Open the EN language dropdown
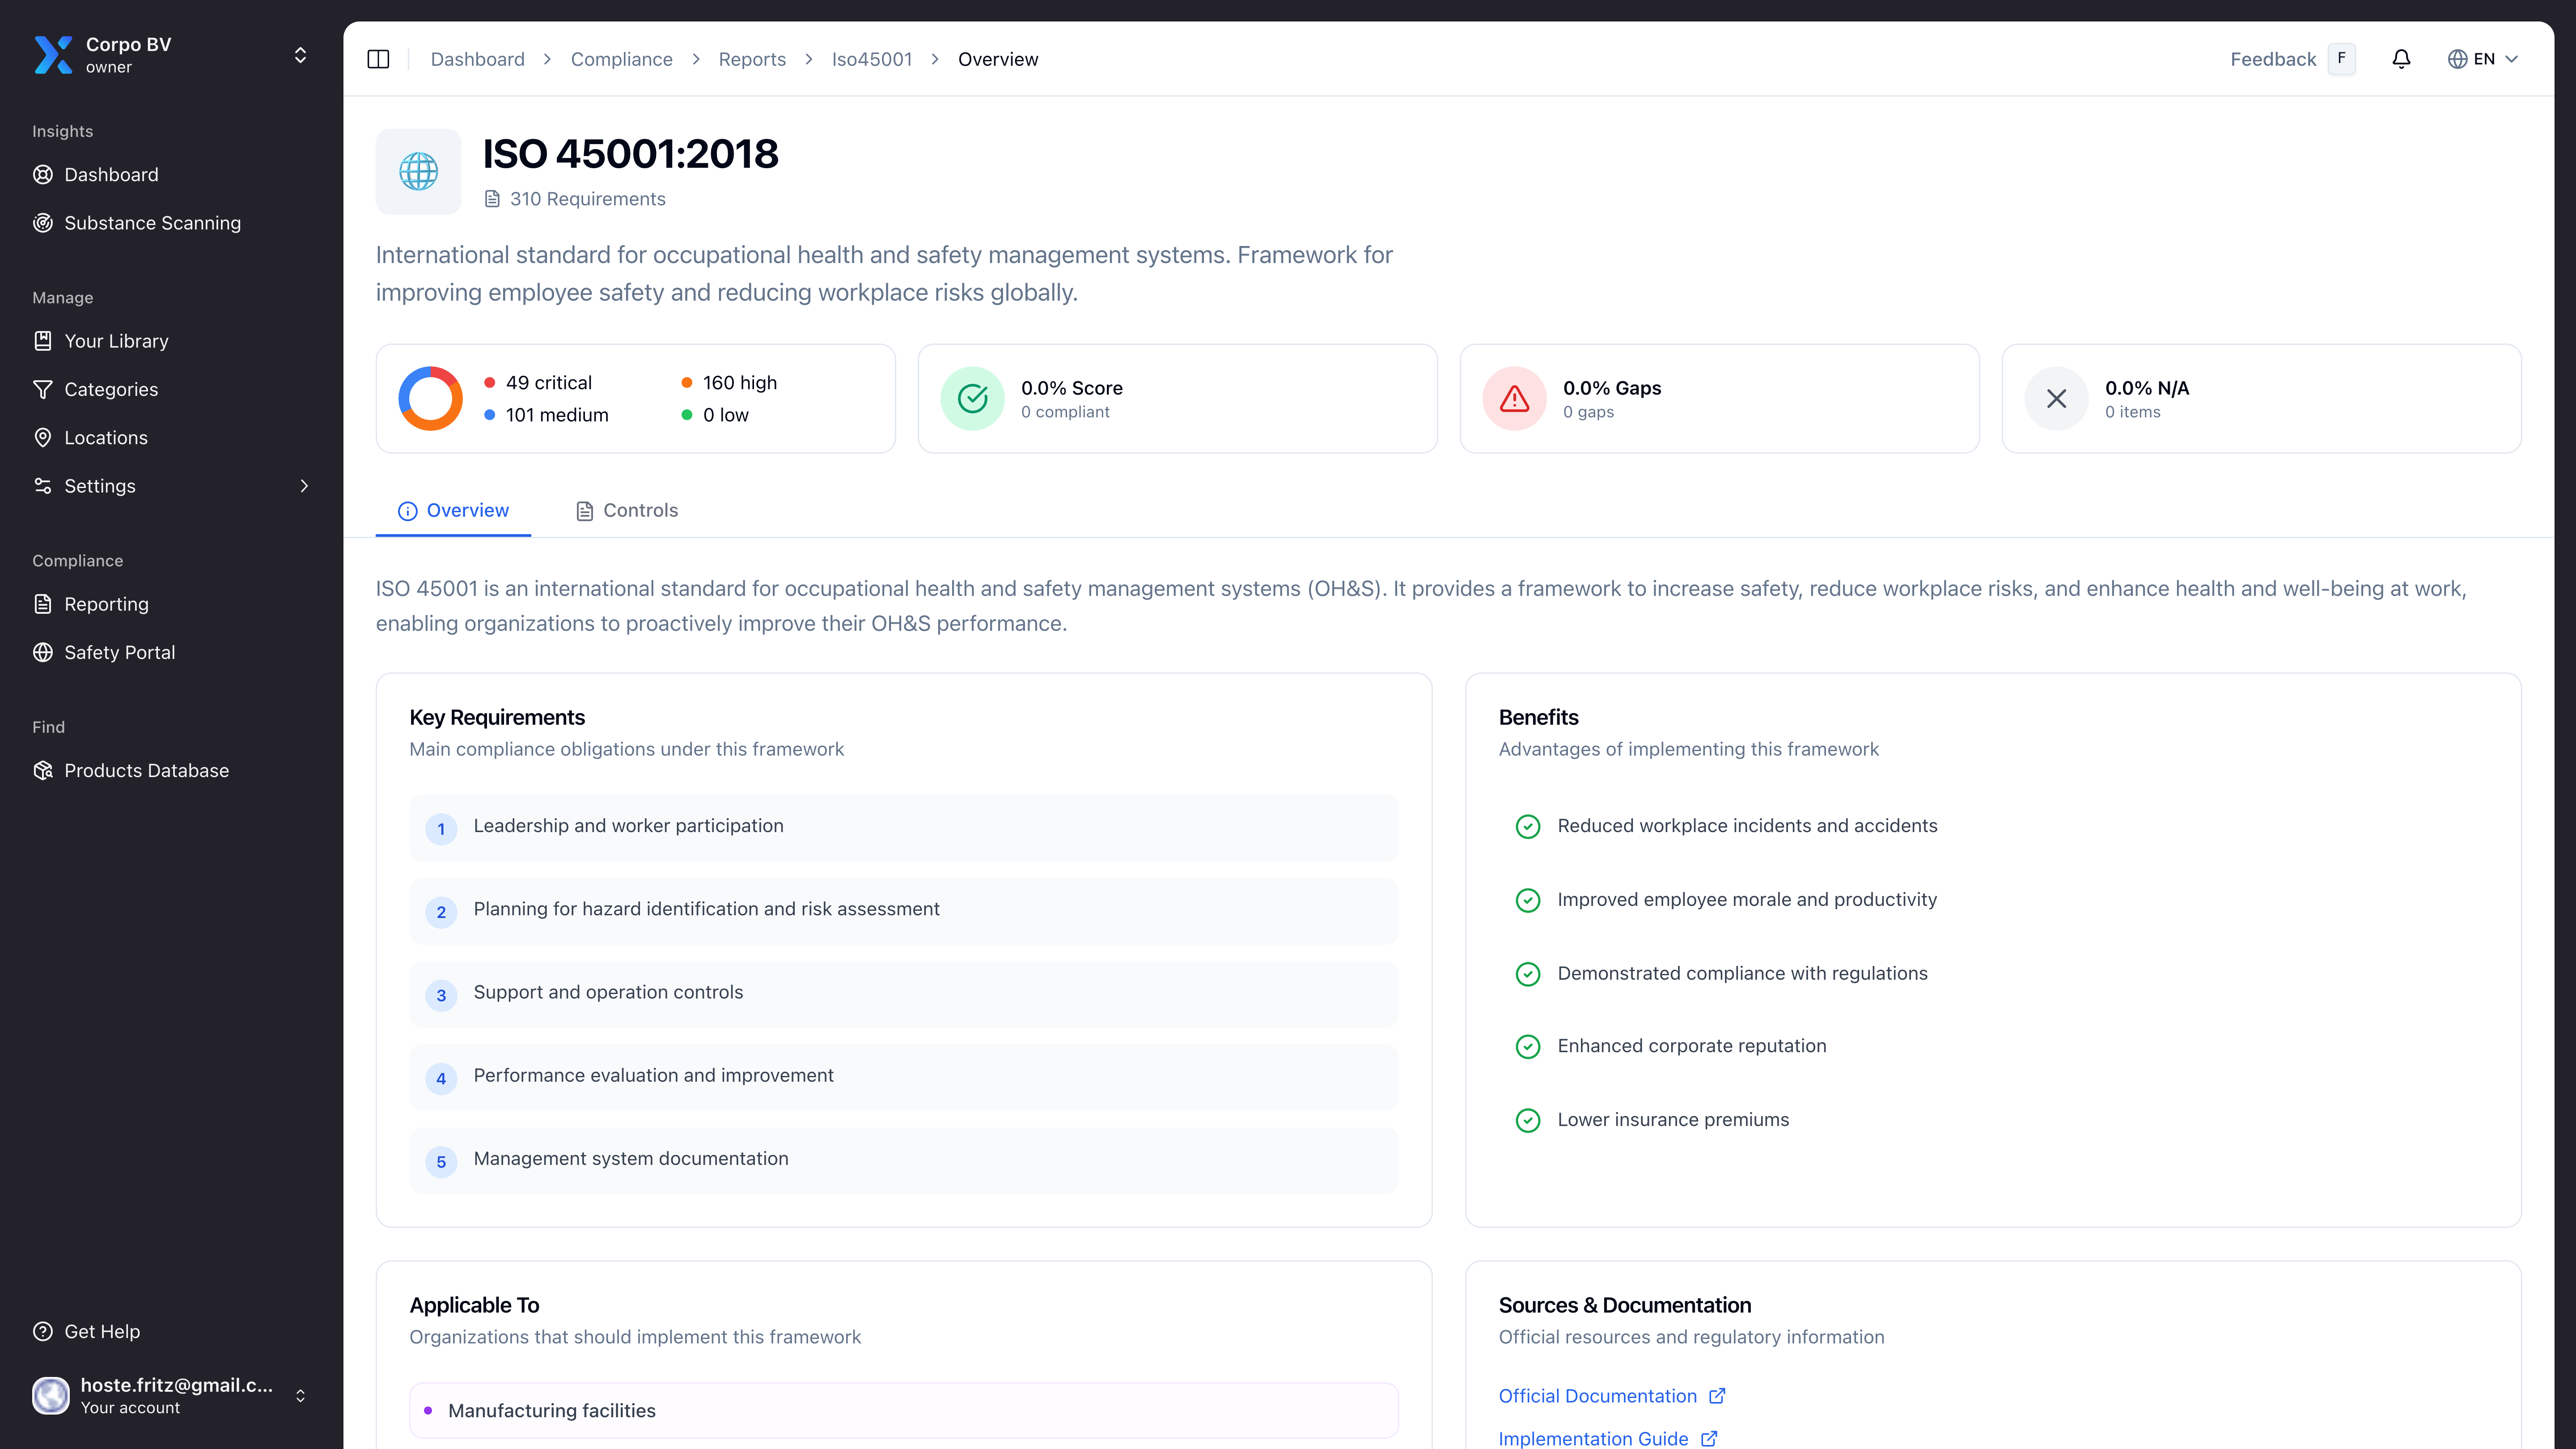 click(2483, 59)
